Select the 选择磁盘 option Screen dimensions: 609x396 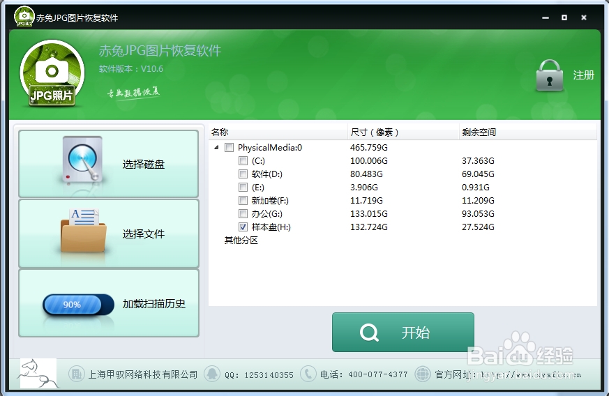click(109, 164)
